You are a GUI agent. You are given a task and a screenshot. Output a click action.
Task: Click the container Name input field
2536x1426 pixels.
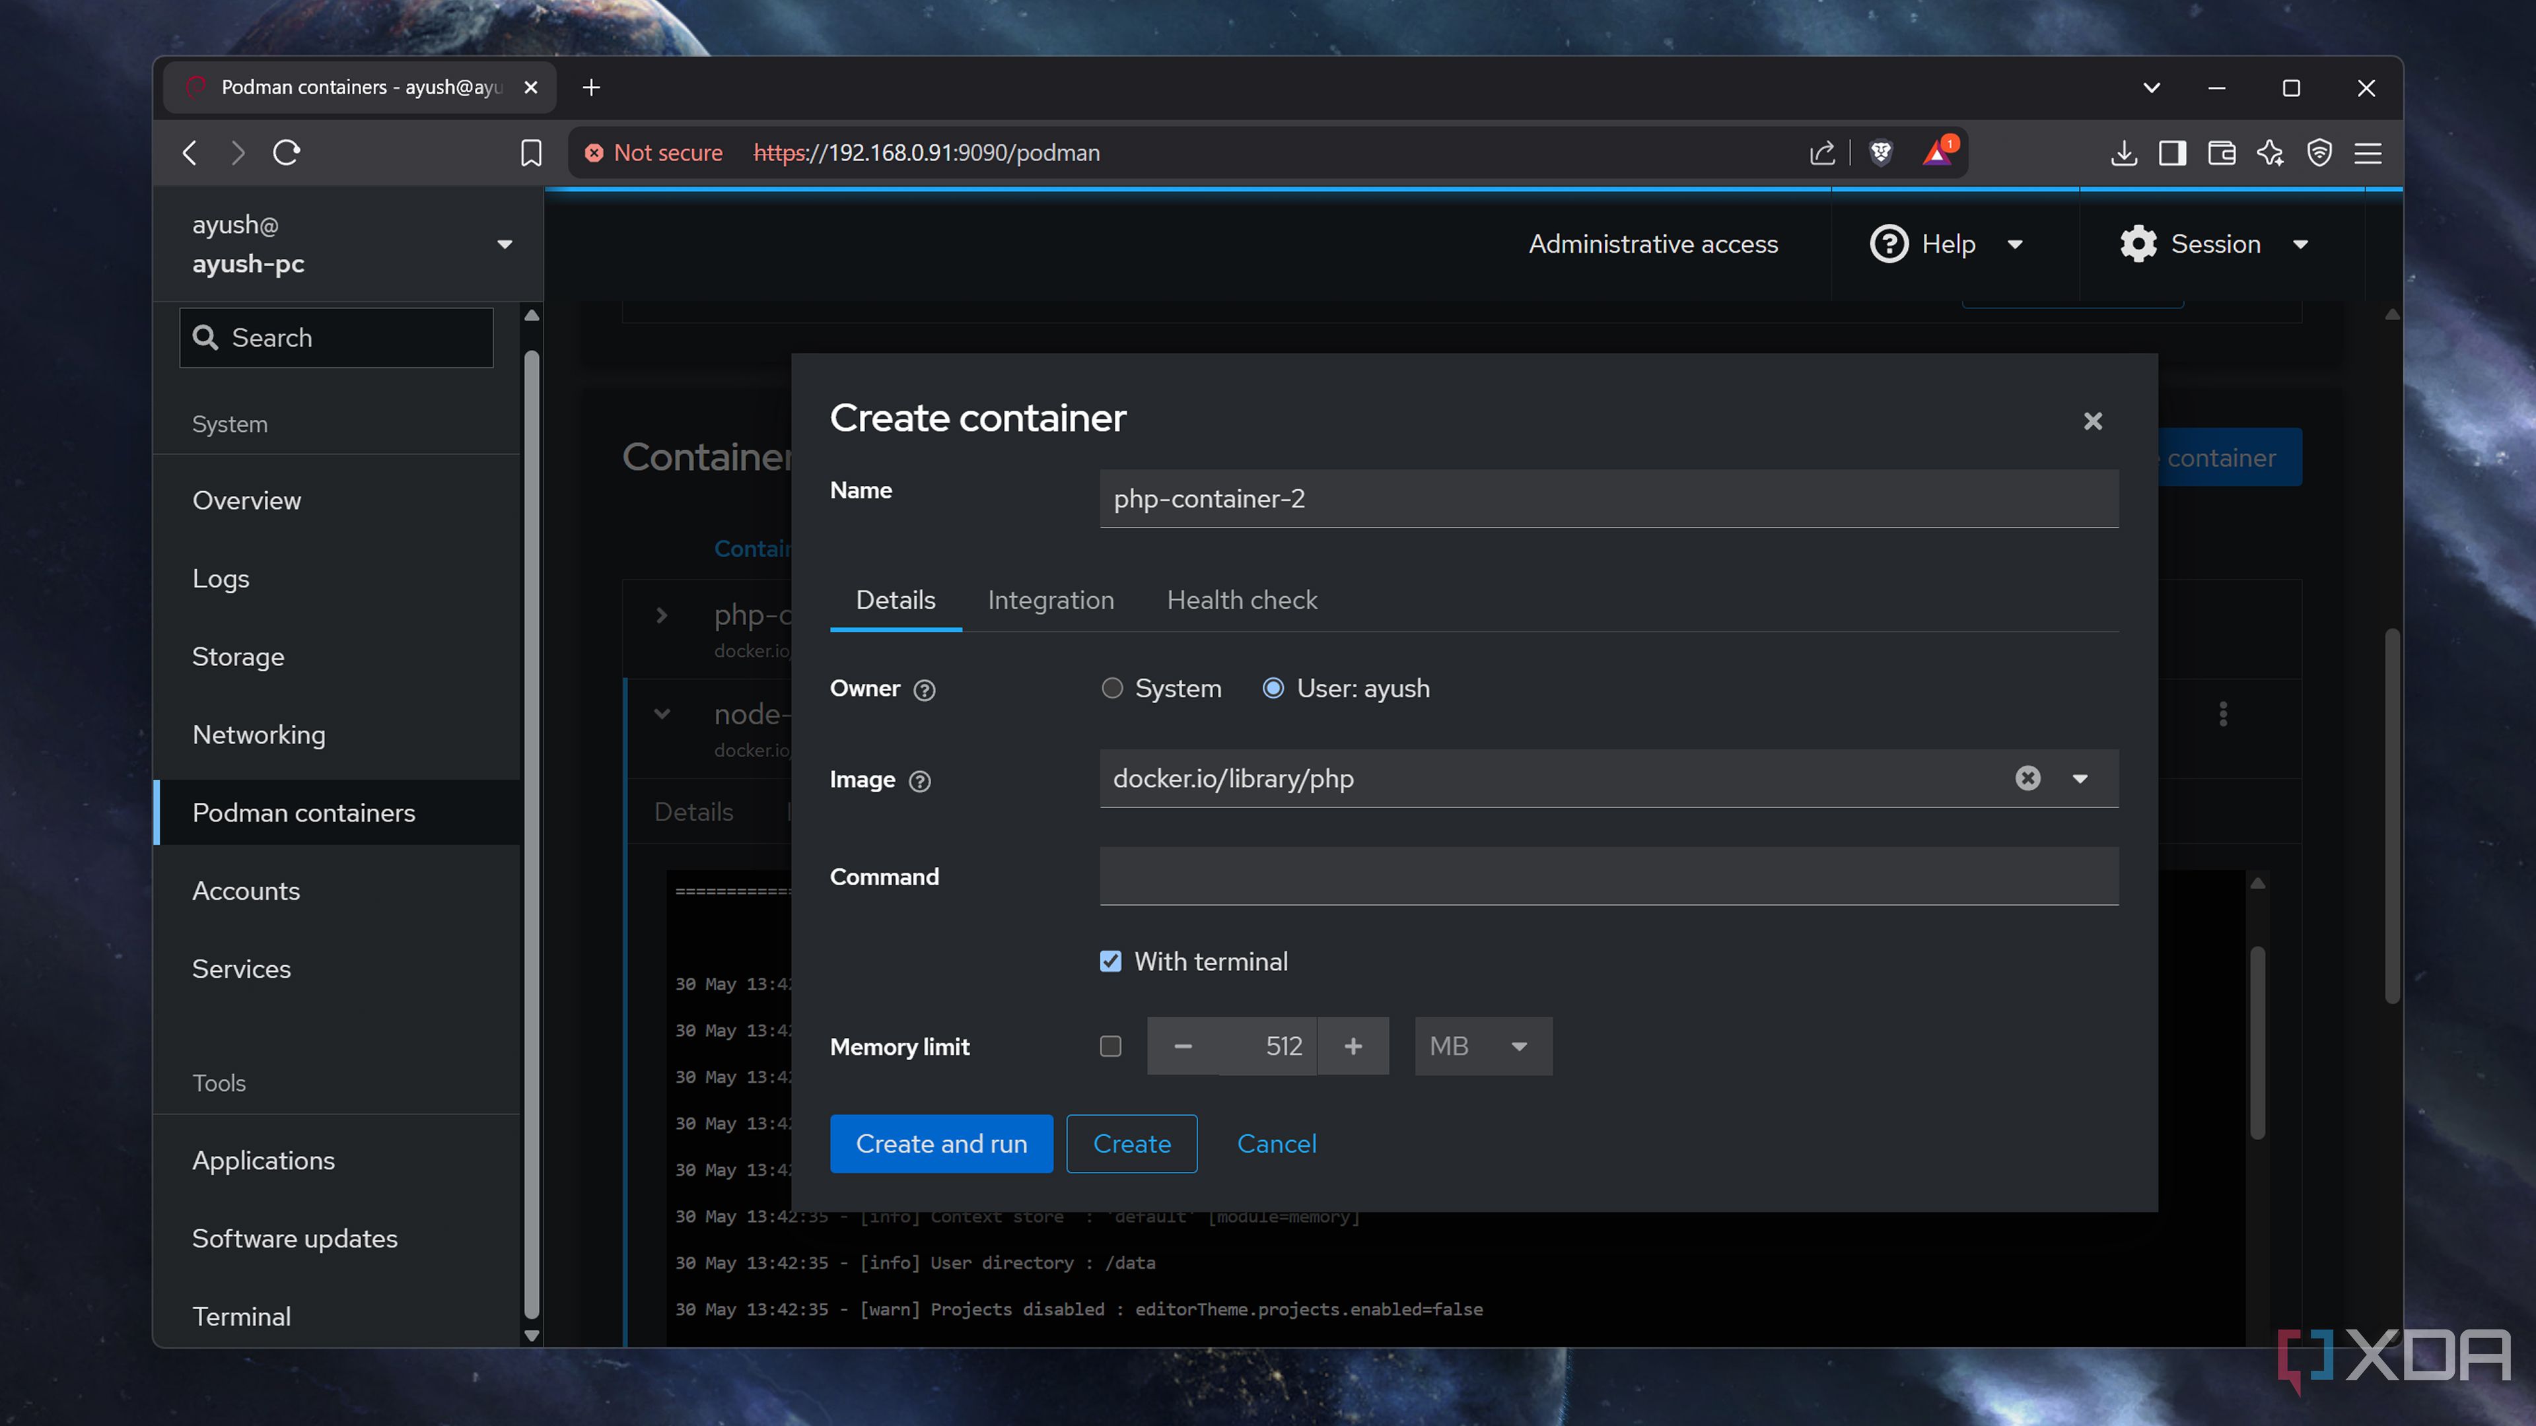coord(1609,499)
